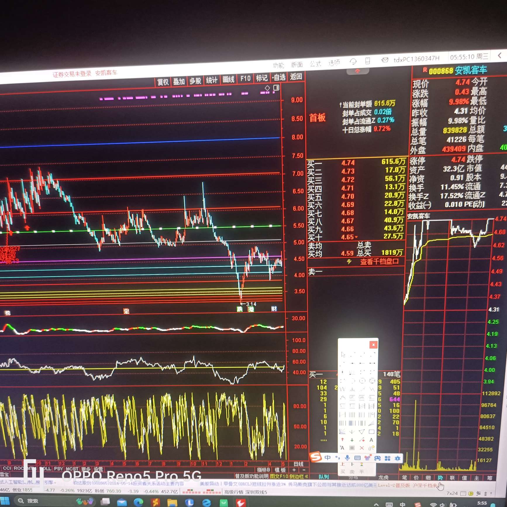The height and width of the screenshot is (507, 507).
Task: Select the rectangle drawing tool
Action: (x=371, y=432)
